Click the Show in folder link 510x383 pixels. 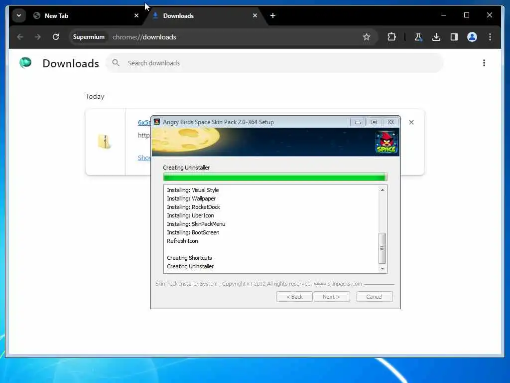tap(144, 158)
